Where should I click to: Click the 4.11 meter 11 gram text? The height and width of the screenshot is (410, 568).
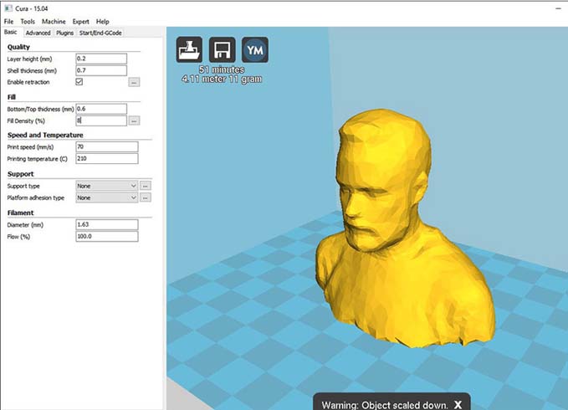pyautogui.click(x=222, y=79)
